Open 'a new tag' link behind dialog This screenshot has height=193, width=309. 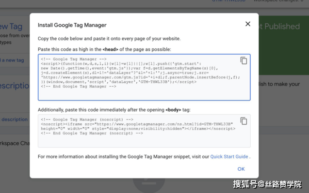12,60
